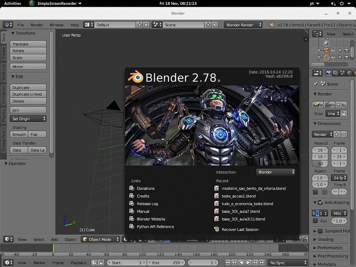Open Interaction preset dropdown on splash
This screenshot has height=267, width=356.
point(276,172)
